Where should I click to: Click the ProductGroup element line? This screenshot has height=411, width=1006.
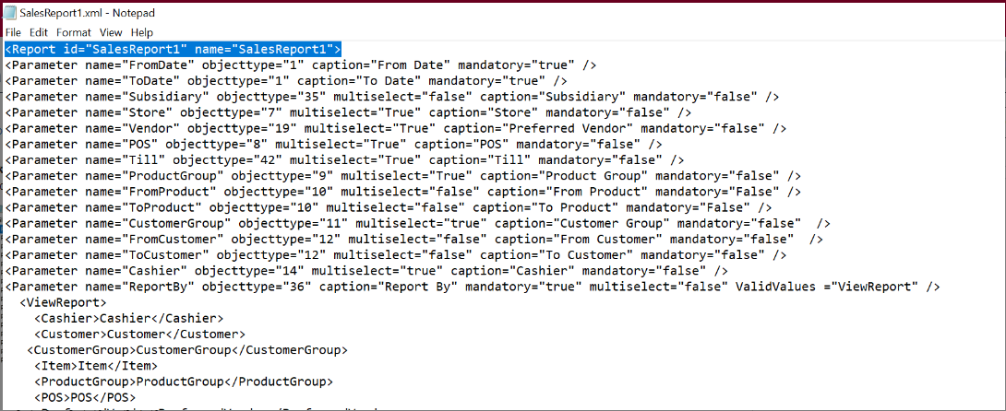point(184,382)
